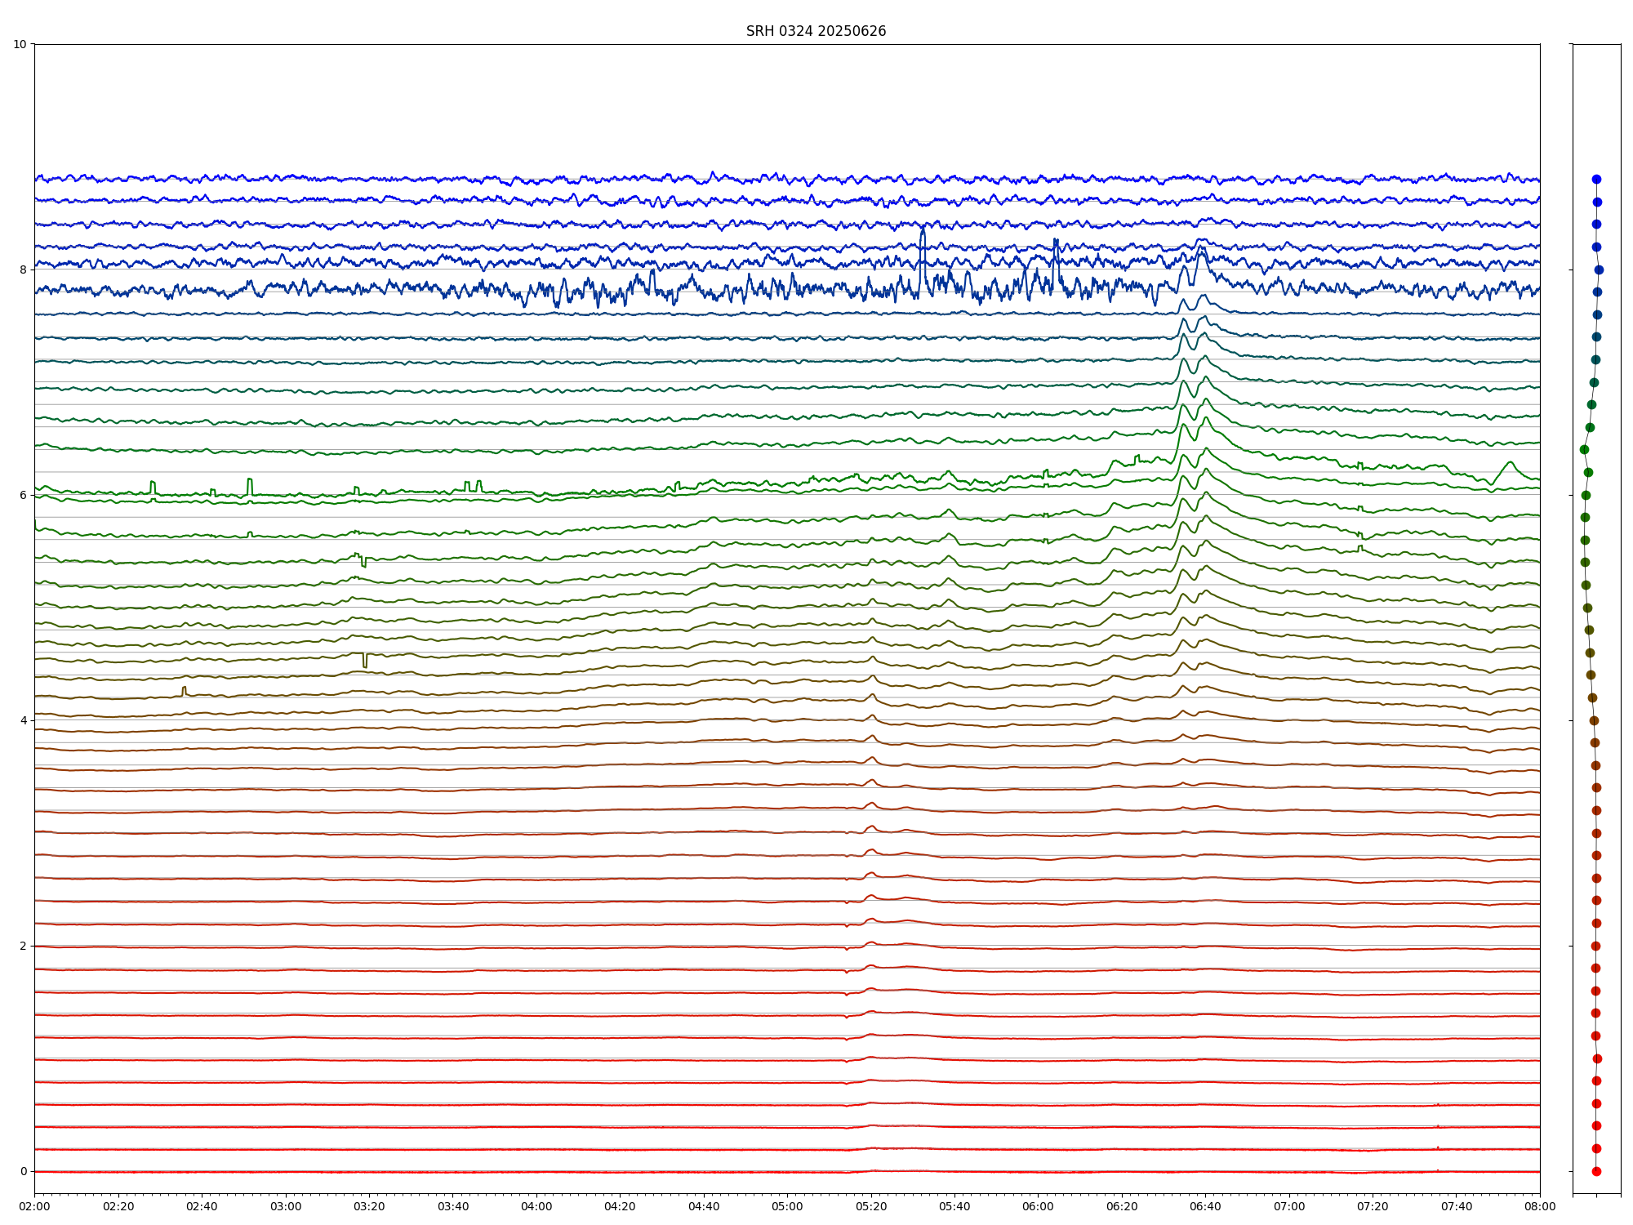The image size is (1633, 1225).
Task: Click the bottommost red dot in right panel
Action: point(1596,1171)
